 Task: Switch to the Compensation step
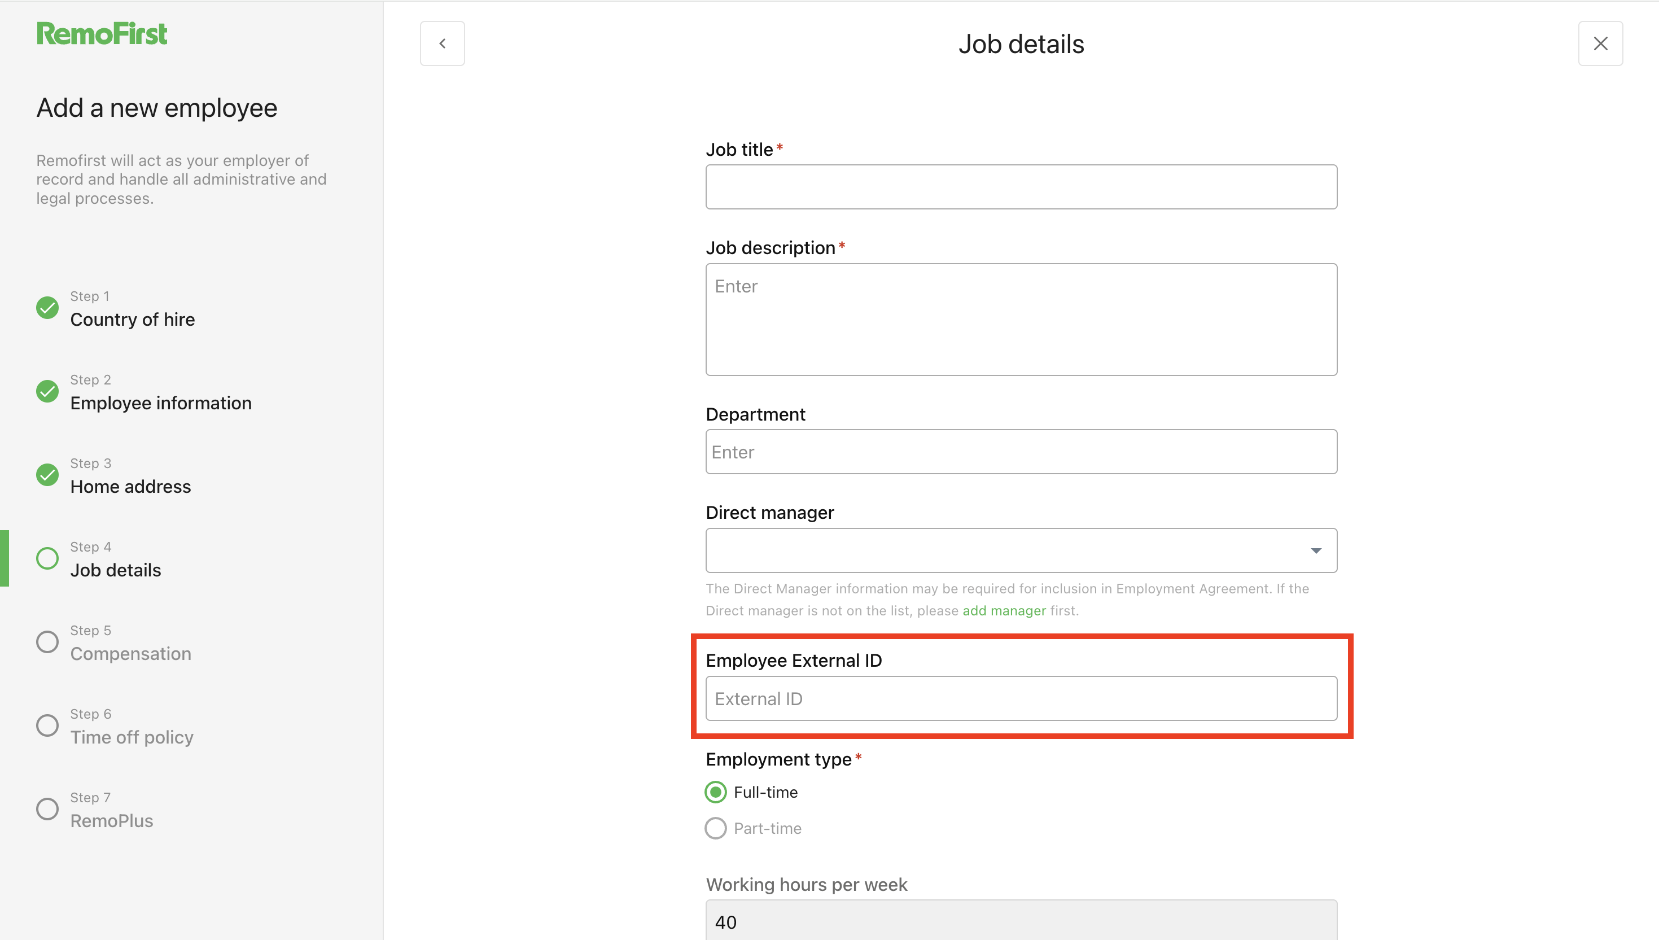click(130, 653)
